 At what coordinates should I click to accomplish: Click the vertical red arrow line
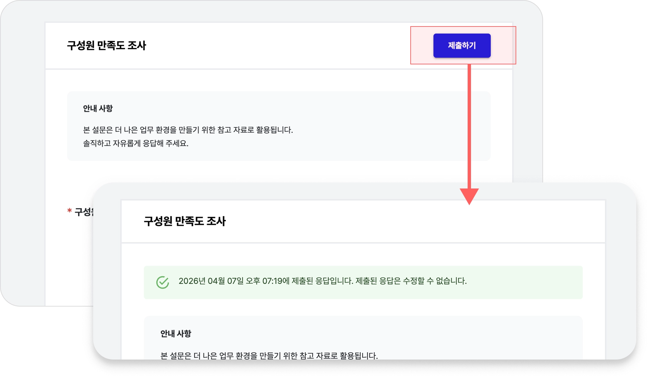click(x=469, y=127)
